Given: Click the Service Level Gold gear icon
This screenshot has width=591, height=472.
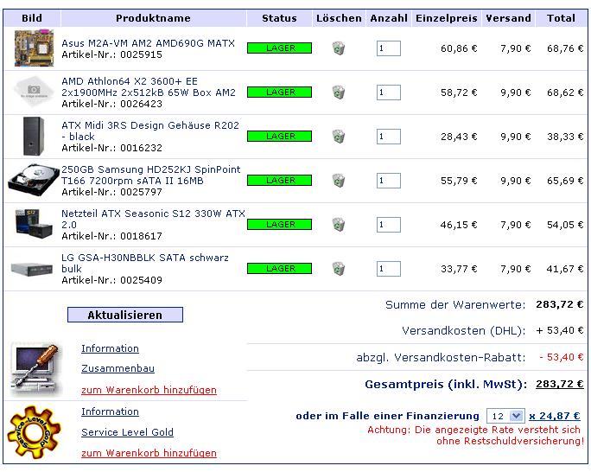Looking at the screenshot, I should pyautogui.click(x=34, y=432).
